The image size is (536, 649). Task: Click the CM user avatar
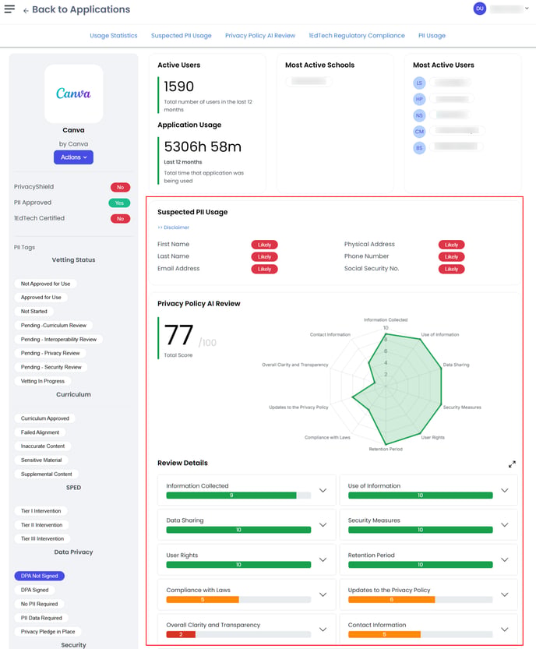pos(419,132)
